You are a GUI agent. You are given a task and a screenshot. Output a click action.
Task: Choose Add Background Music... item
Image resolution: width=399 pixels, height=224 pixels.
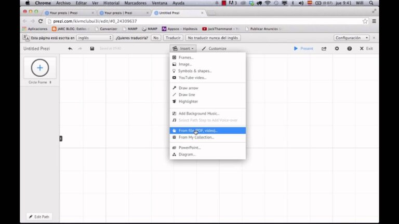(208, 114)
